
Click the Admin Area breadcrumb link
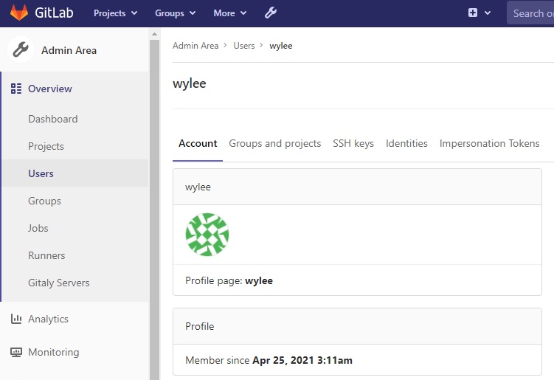pos(195,46)
